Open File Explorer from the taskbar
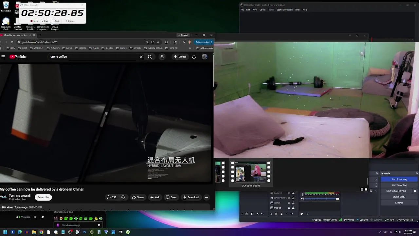 tap(34, 232)
